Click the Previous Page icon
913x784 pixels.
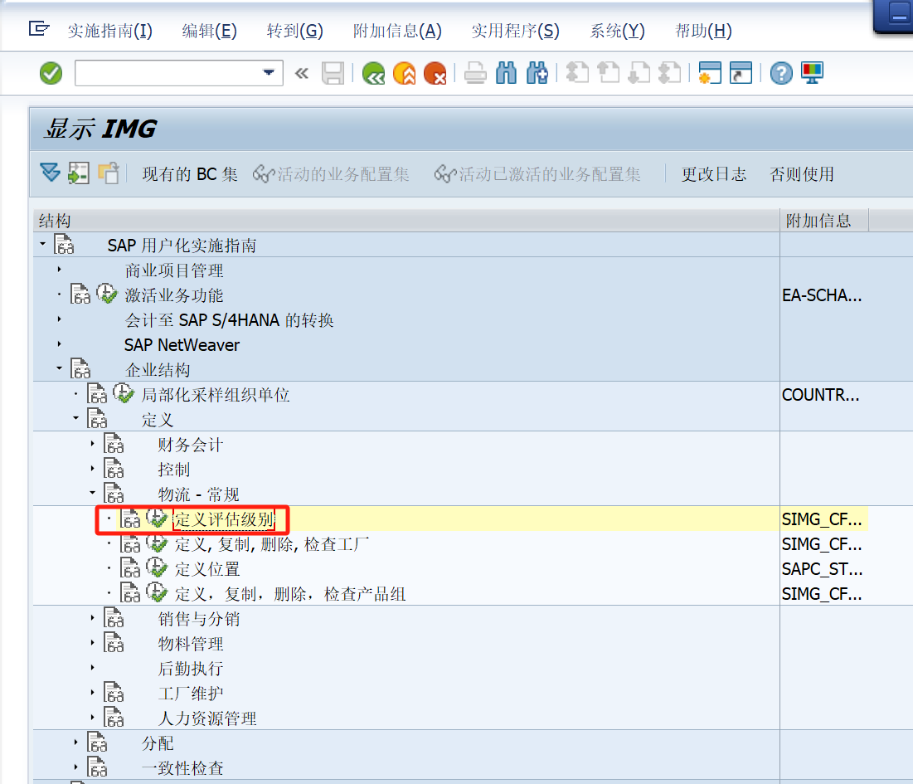[x=609, y=73]
